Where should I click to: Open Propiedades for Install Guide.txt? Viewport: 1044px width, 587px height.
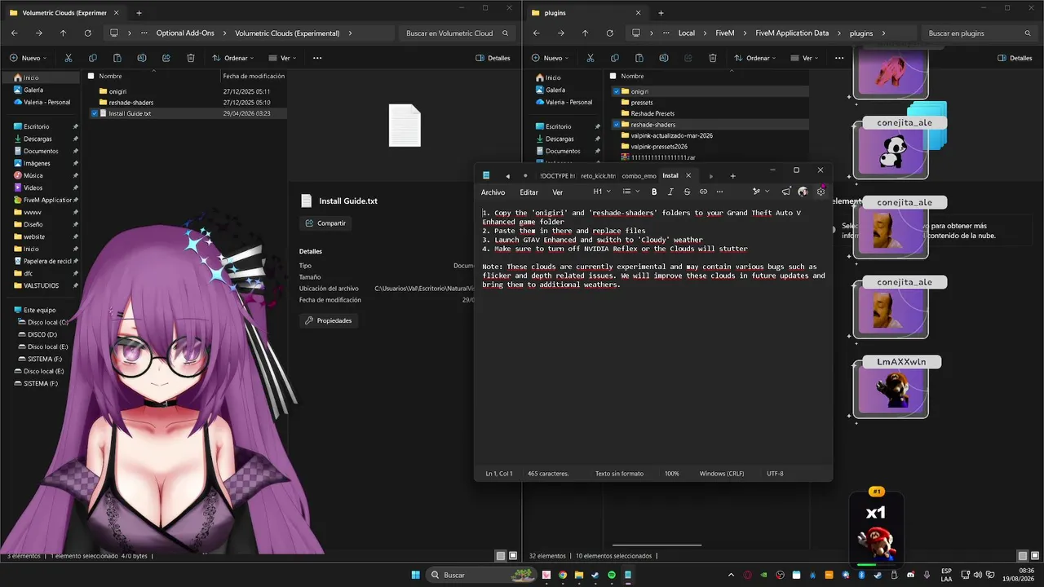pos(329,320)
